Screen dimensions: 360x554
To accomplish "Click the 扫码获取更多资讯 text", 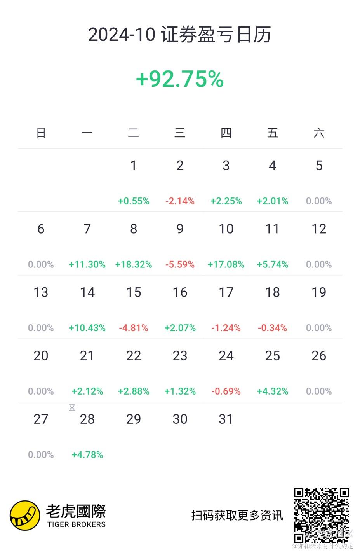I will tap(237, 516).
